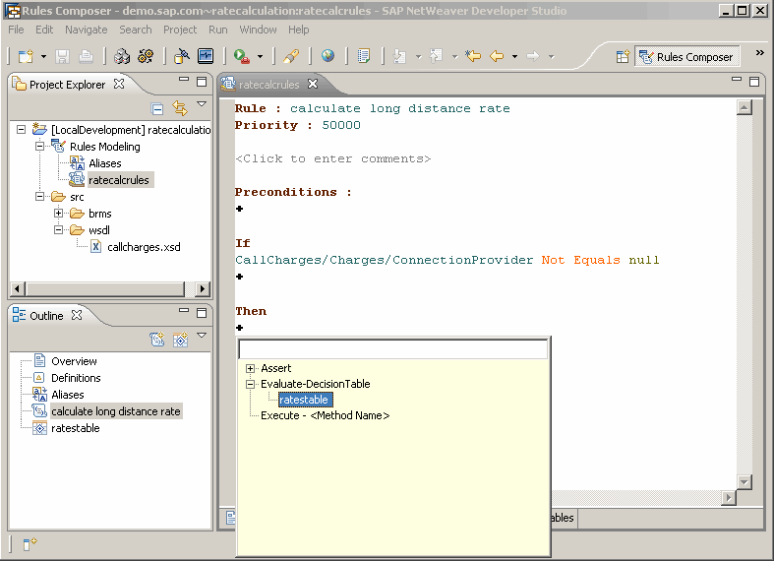Open the Search menu
This screenshot has width=774, height=561.
pos(136,30)
